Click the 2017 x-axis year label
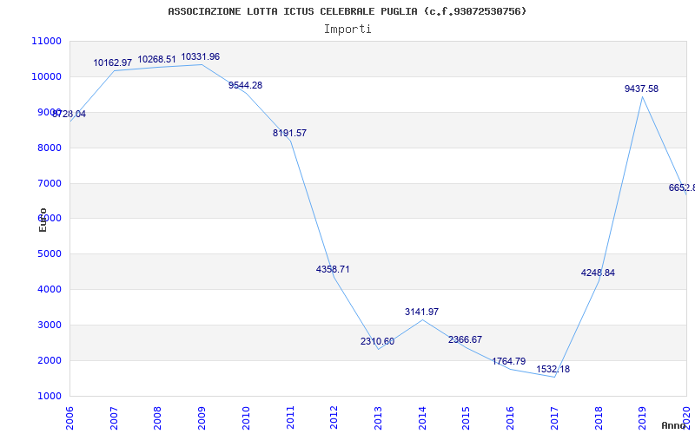Viewport: 695px width, 434px height. coord(554,418)
